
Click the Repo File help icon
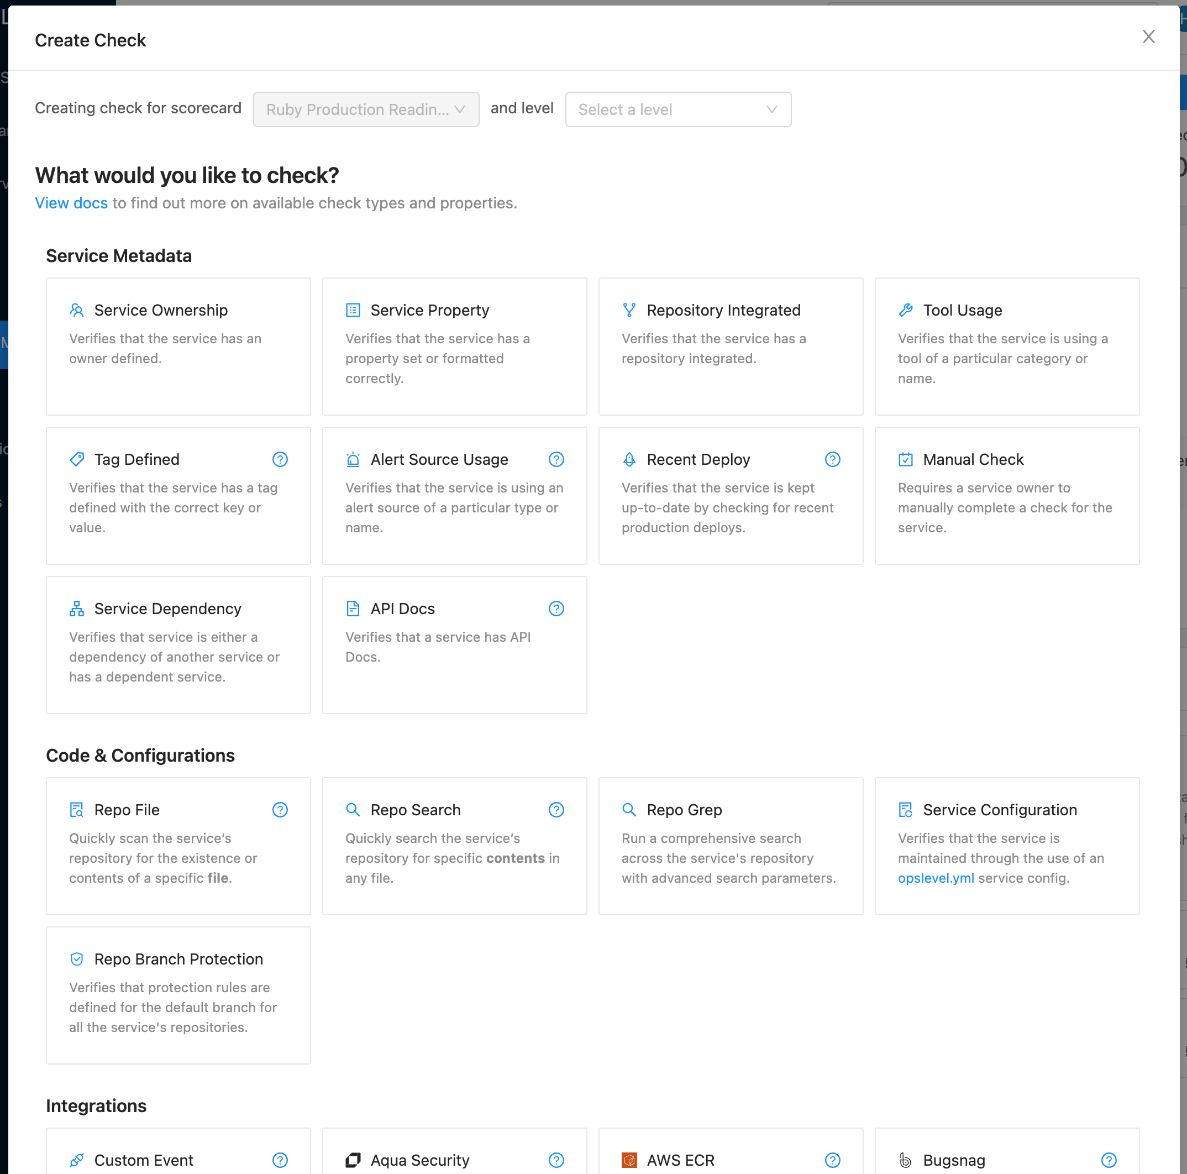pyautogui.click(x=280, y=810)
